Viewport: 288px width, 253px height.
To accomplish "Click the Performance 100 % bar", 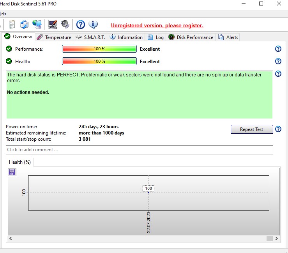I will (99, 49).
